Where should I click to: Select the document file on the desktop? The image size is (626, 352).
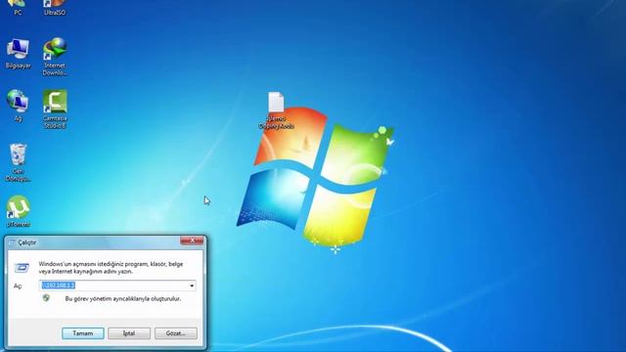pos(276,110)
